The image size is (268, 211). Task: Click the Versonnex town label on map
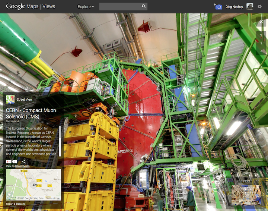tap(48, 190)
